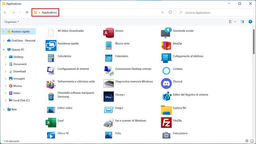Image resolution: width=256 pixels, height=144 pixels.
Task: Select the Foto app icon
Action: 109,135
